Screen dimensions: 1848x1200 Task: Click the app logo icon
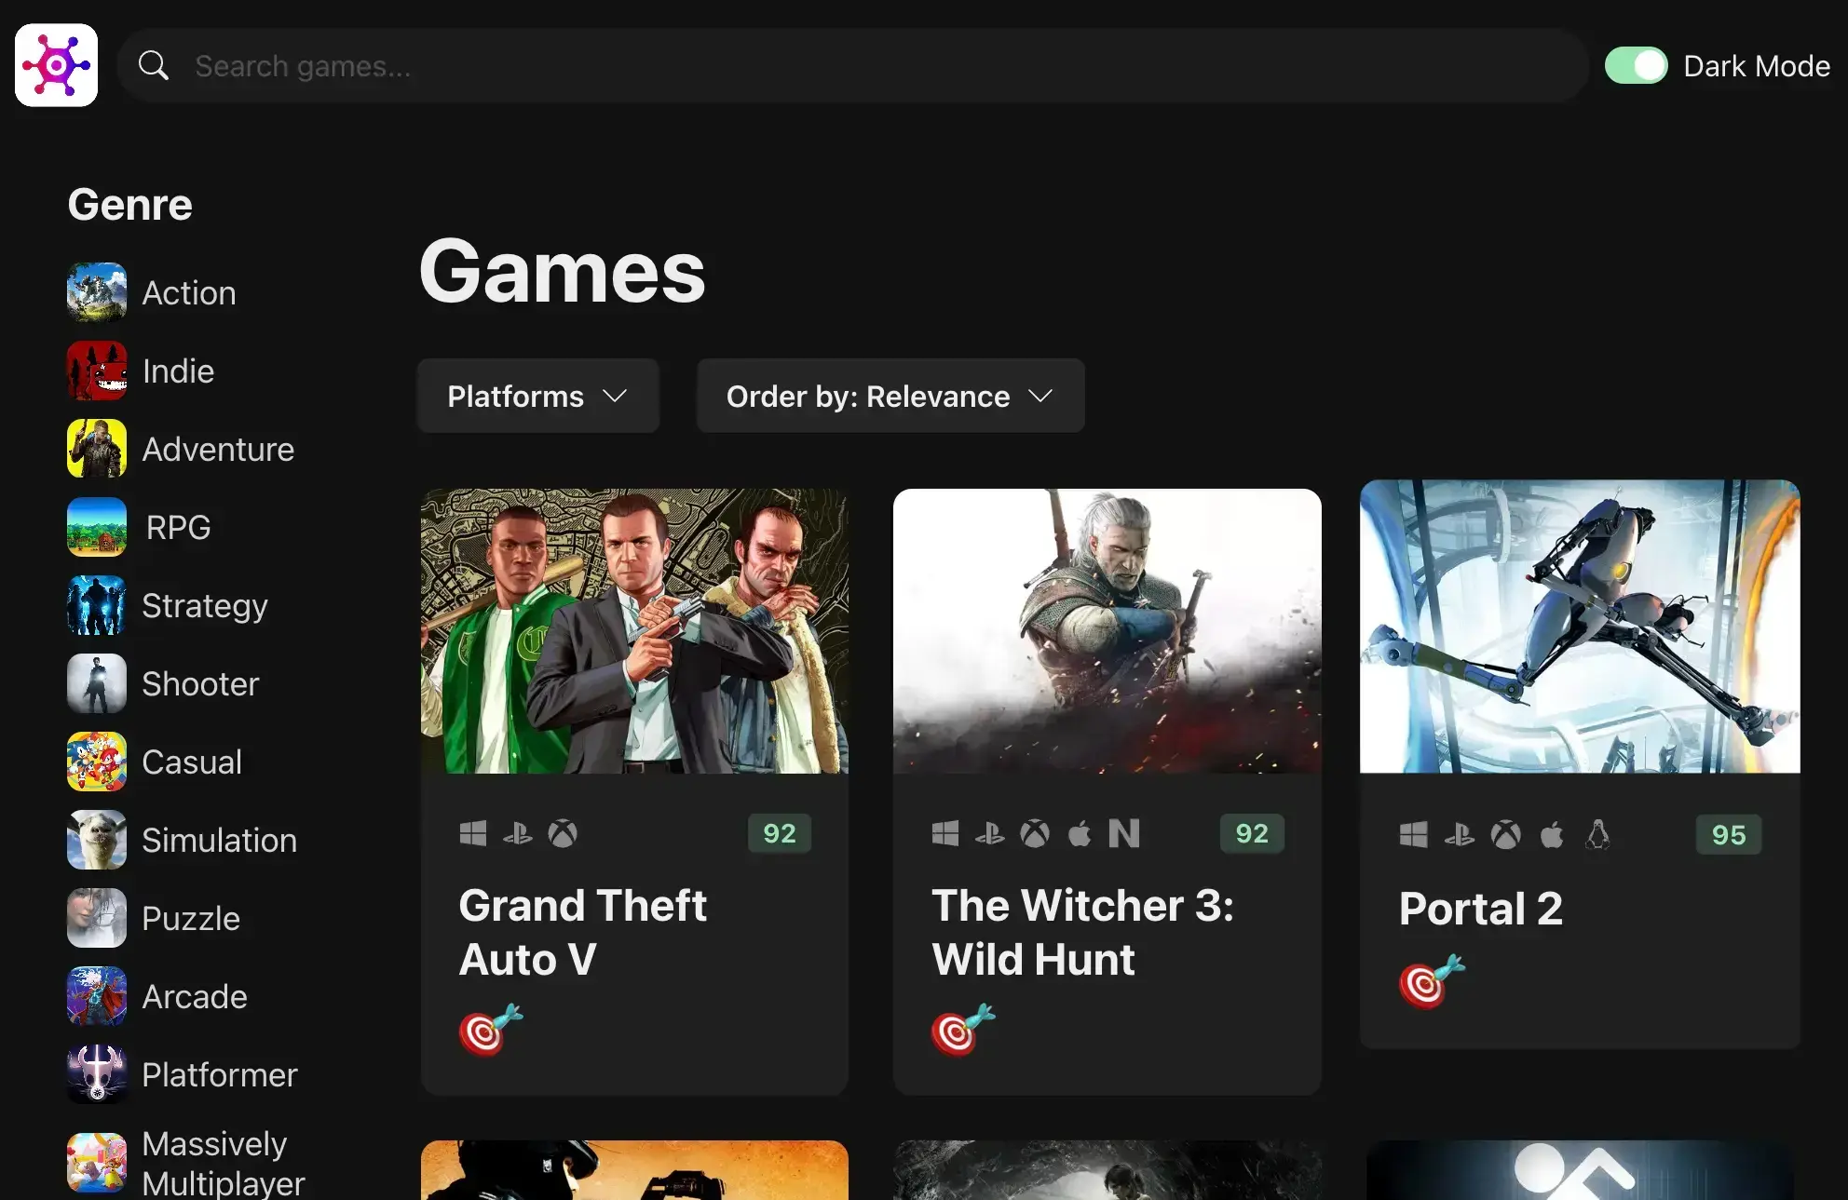(56, 65)
